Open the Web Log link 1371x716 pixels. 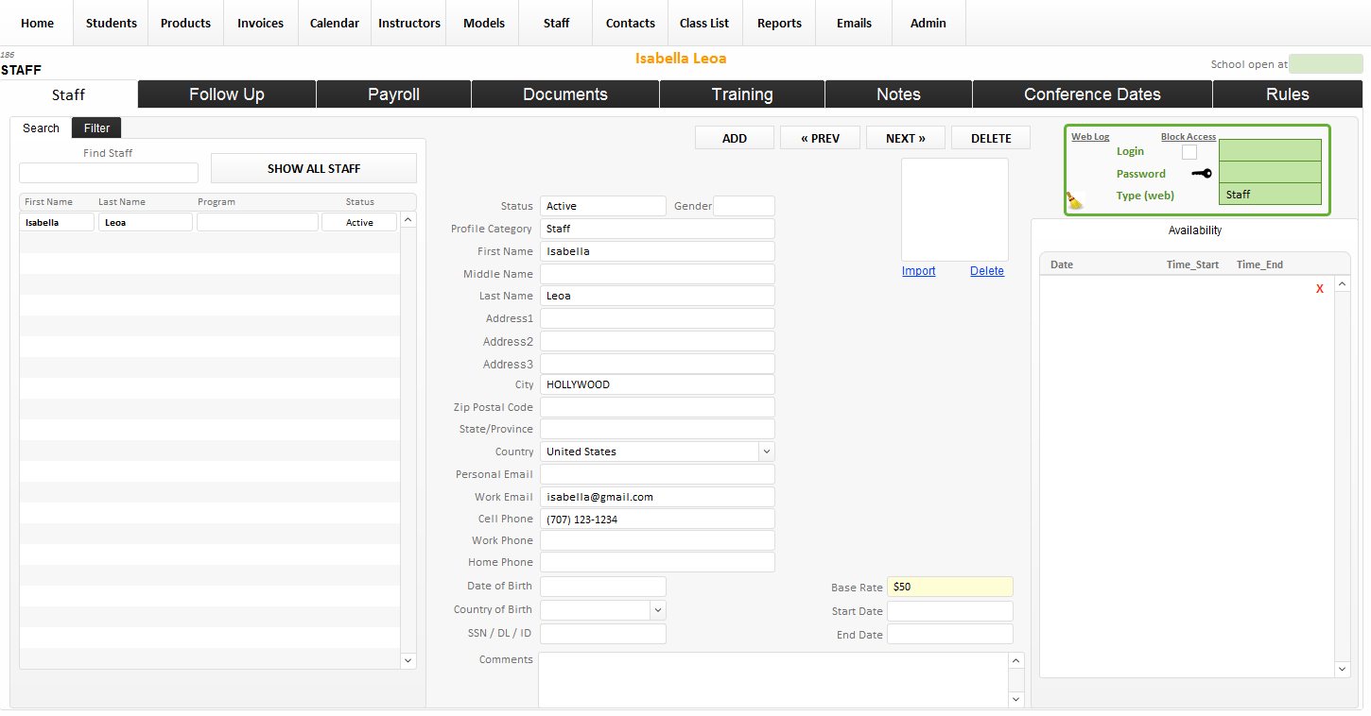[1090, 137]
